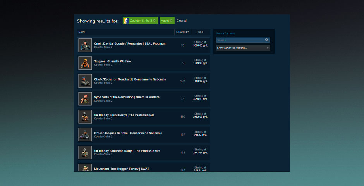
Task: Click the Showing results for heading
Action: [98, 21]
